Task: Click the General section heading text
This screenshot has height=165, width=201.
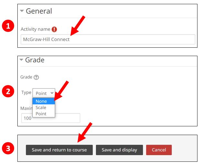Action: point(39,11)
